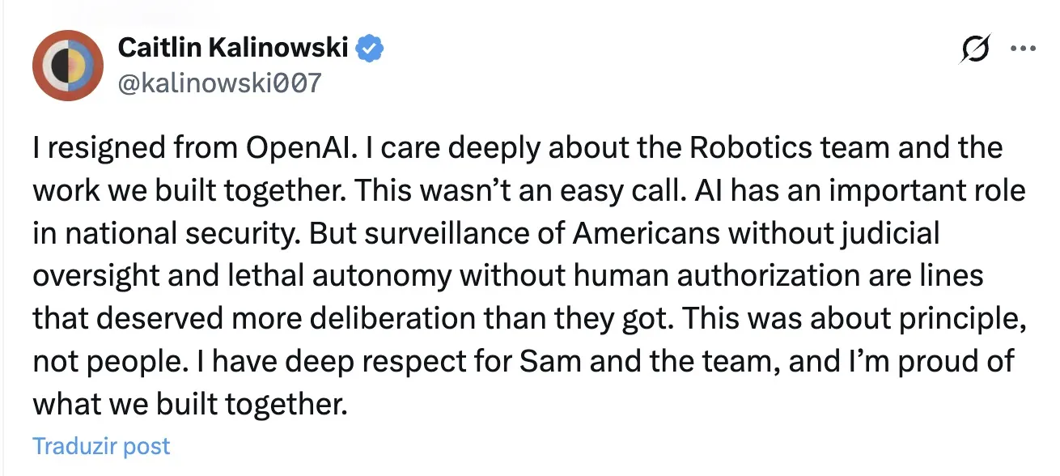Image resolution: width=1060 pixels, height=476 pixels.
Task: Click 'Traduzir post' to translate
Action: click(x=100, y=445)
